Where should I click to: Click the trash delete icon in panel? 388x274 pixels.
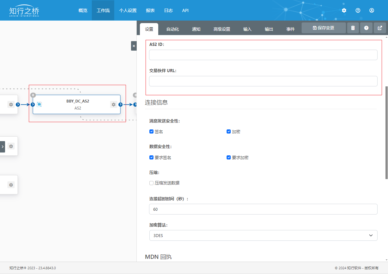pyautogui.click(x=353, y=28)
